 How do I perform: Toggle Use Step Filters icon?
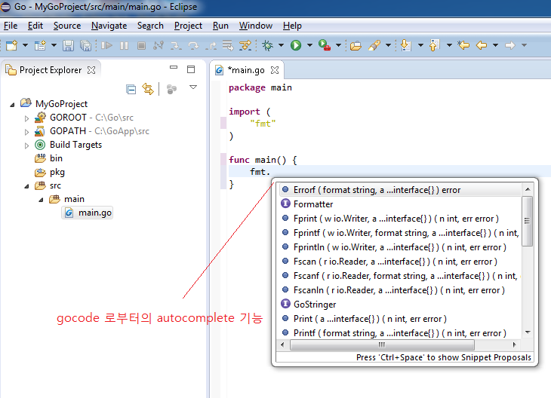[x=245, y=45]
